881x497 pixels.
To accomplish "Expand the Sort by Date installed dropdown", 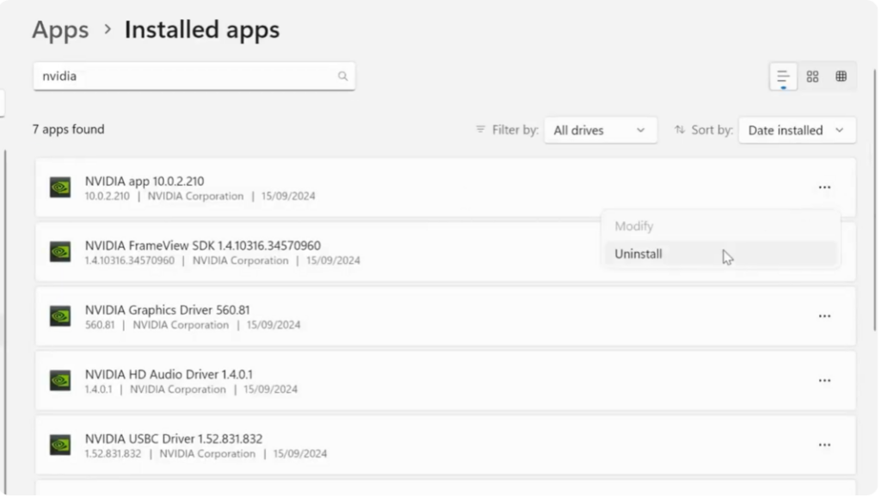I will click(x=797, y=131).
